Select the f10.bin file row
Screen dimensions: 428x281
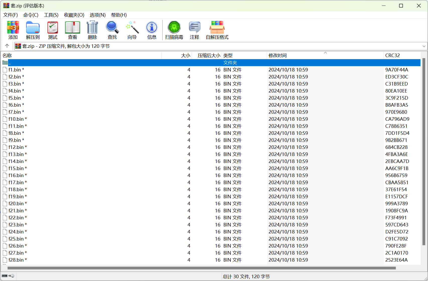[x=16, y=119]
